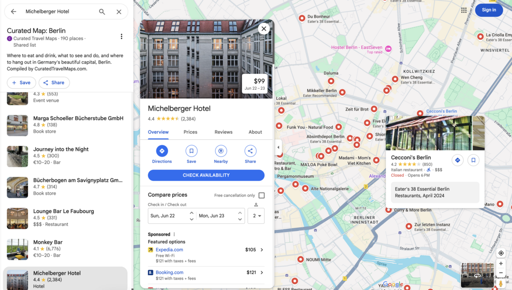Image resolution: width=512 pixels, height=290 pixels.
Task: Click the back arrow in the search box
Action: coord(13,11)
